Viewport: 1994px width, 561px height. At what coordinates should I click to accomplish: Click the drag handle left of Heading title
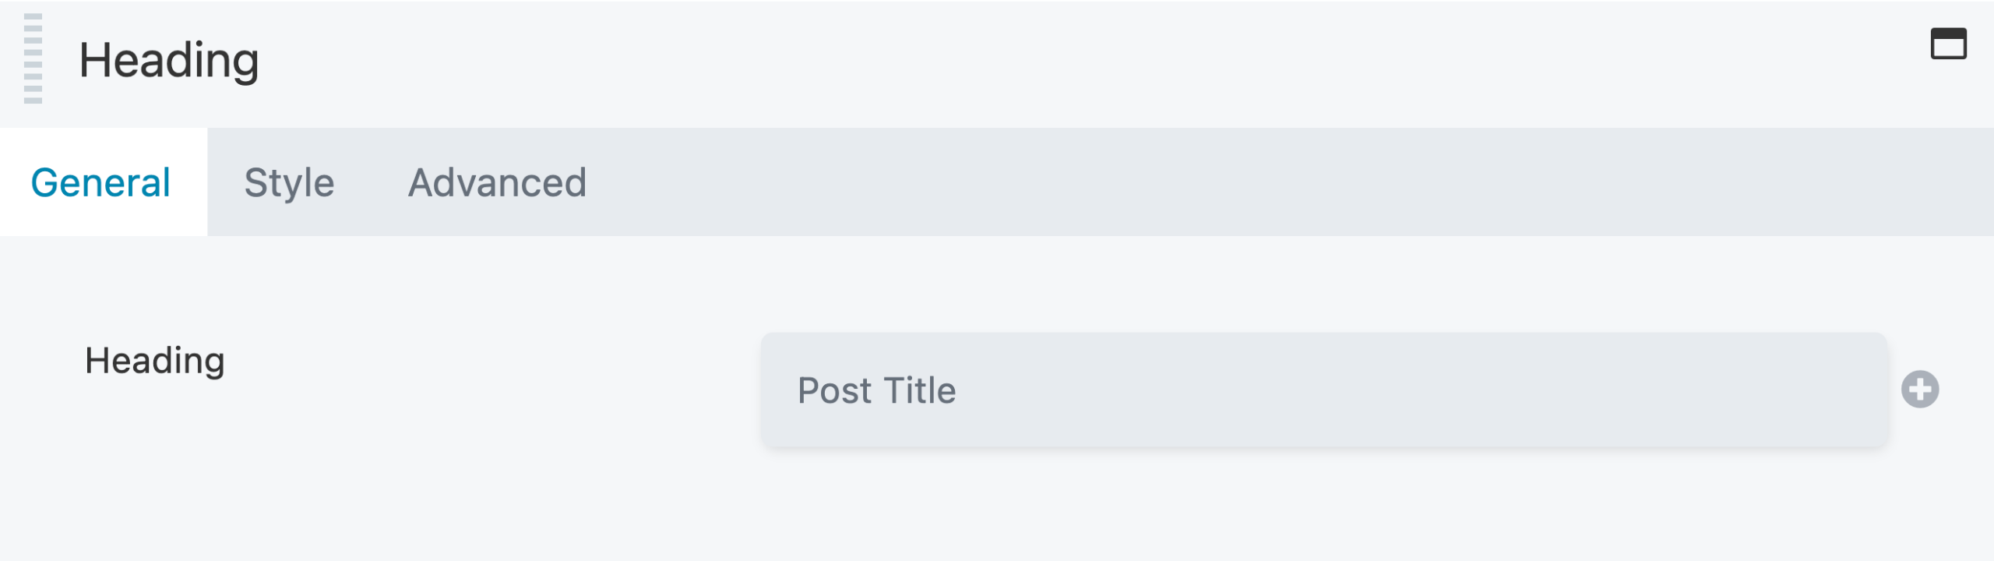pyautogui.click(x=33, y=59)
